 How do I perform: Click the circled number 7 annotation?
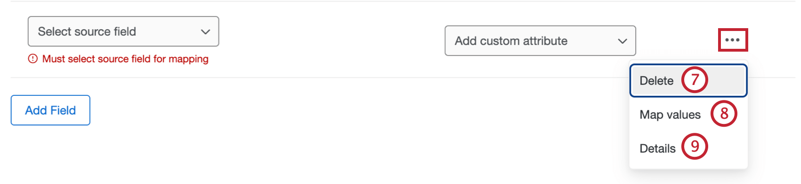[x=695, y=80]
